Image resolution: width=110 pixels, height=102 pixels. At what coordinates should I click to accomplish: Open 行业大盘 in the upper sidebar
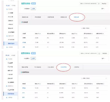tap(11, 17)
